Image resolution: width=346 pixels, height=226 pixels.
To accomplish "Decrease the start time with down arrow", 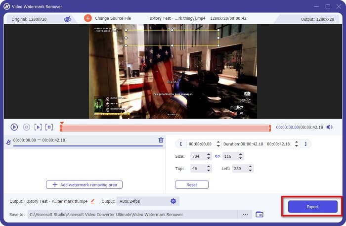I will coord(218,146).
